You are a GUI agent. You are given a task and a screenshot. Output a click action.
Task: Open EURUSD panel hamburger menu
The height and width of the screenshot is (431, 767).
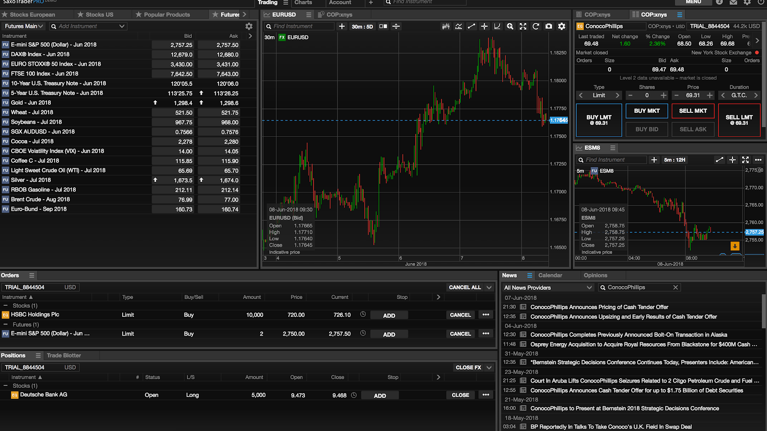(309, 14)
